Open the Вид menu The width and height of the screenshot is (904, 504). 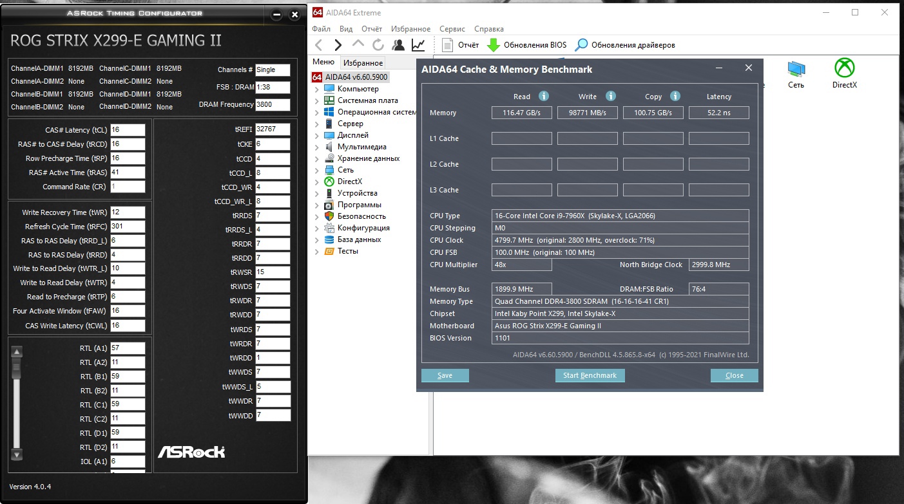click(346, 29)
